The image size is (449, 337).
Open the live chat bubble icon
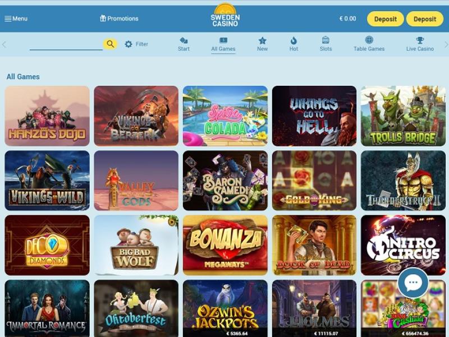click(413, 283)
